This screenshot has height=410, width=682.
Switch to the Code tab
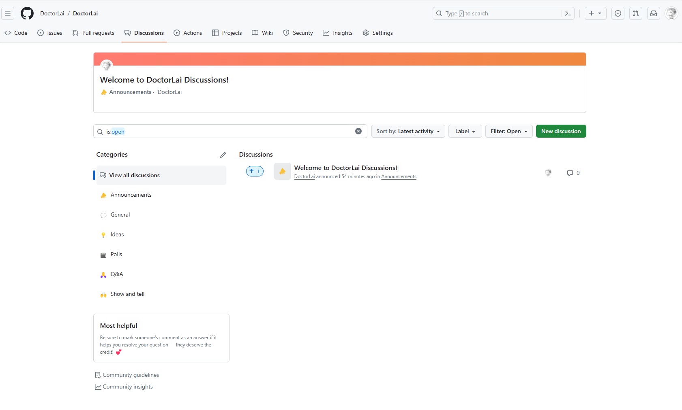click(16, 33)
